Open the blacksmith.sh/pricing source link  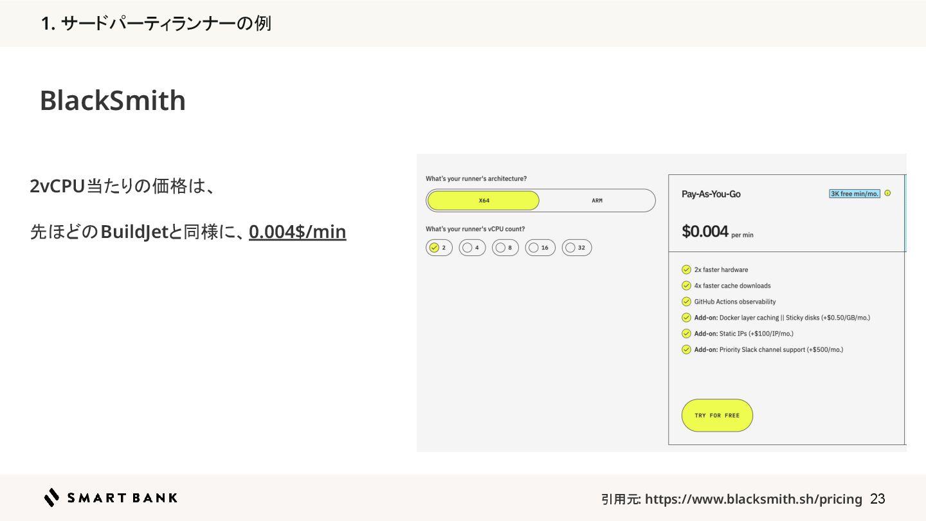tap(753, 499)
